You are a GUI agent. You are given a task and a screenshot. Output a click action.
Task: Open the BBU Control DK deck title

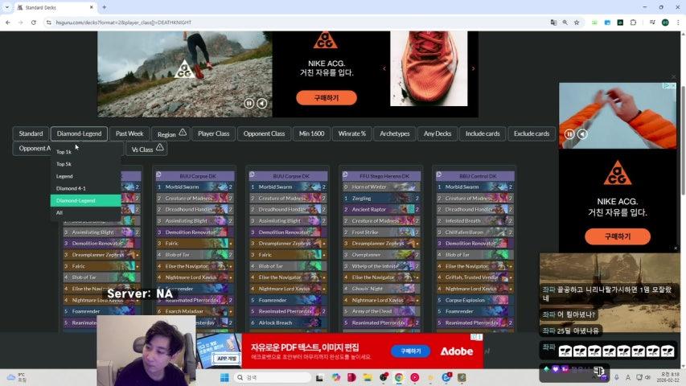click(x=478, y=176)
